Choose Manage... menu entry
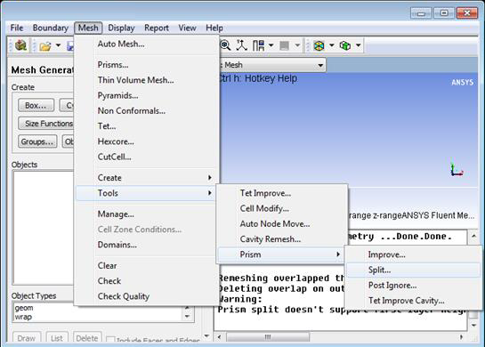Screen dimensions: 485x347 (x=146, y=214)
